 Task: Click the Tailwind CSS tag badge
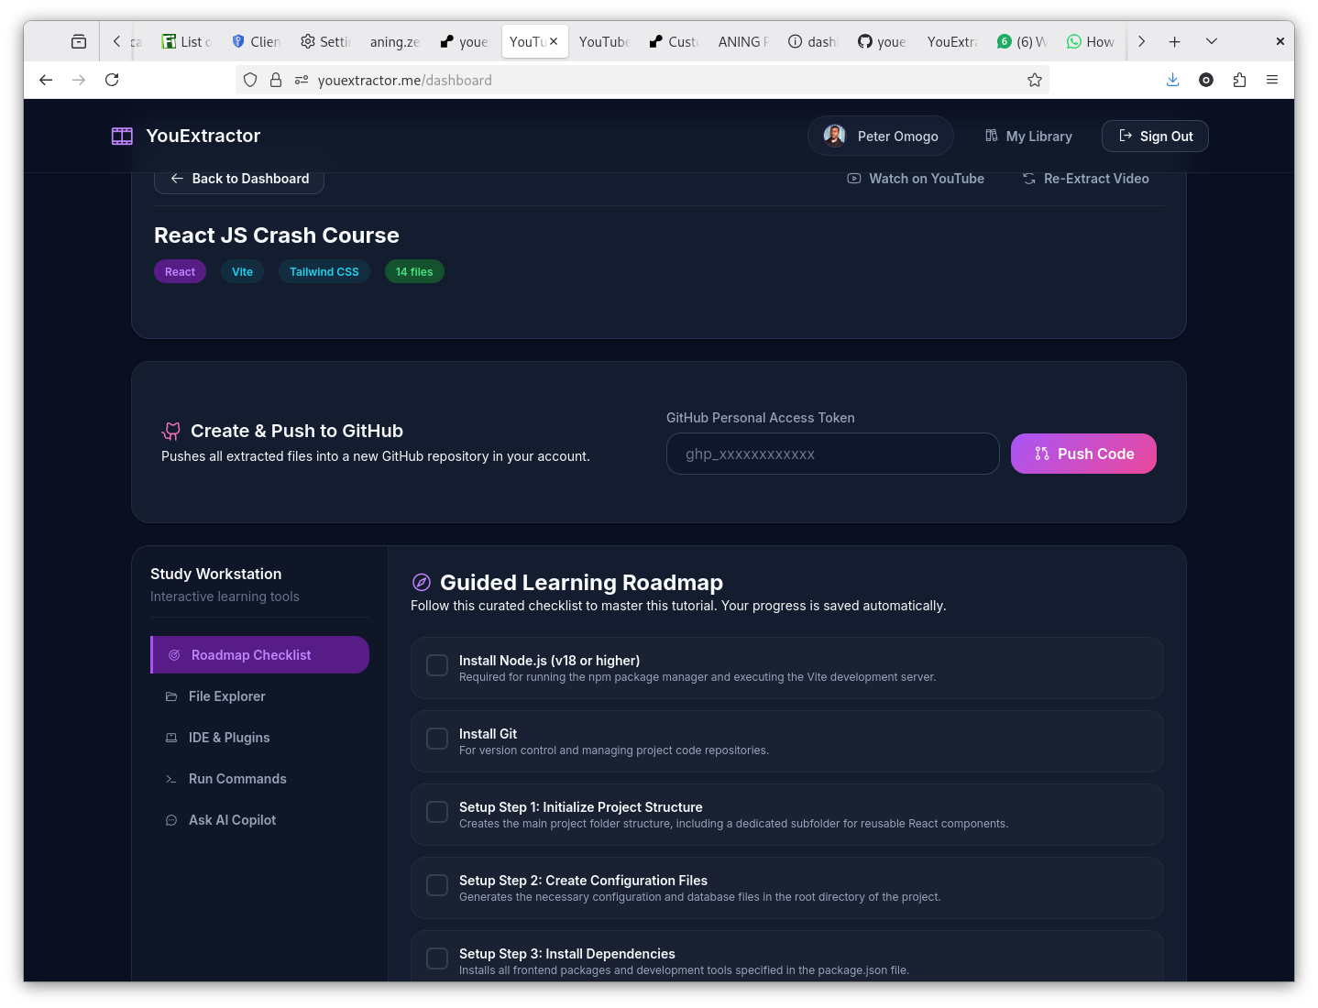coord(324,272)
